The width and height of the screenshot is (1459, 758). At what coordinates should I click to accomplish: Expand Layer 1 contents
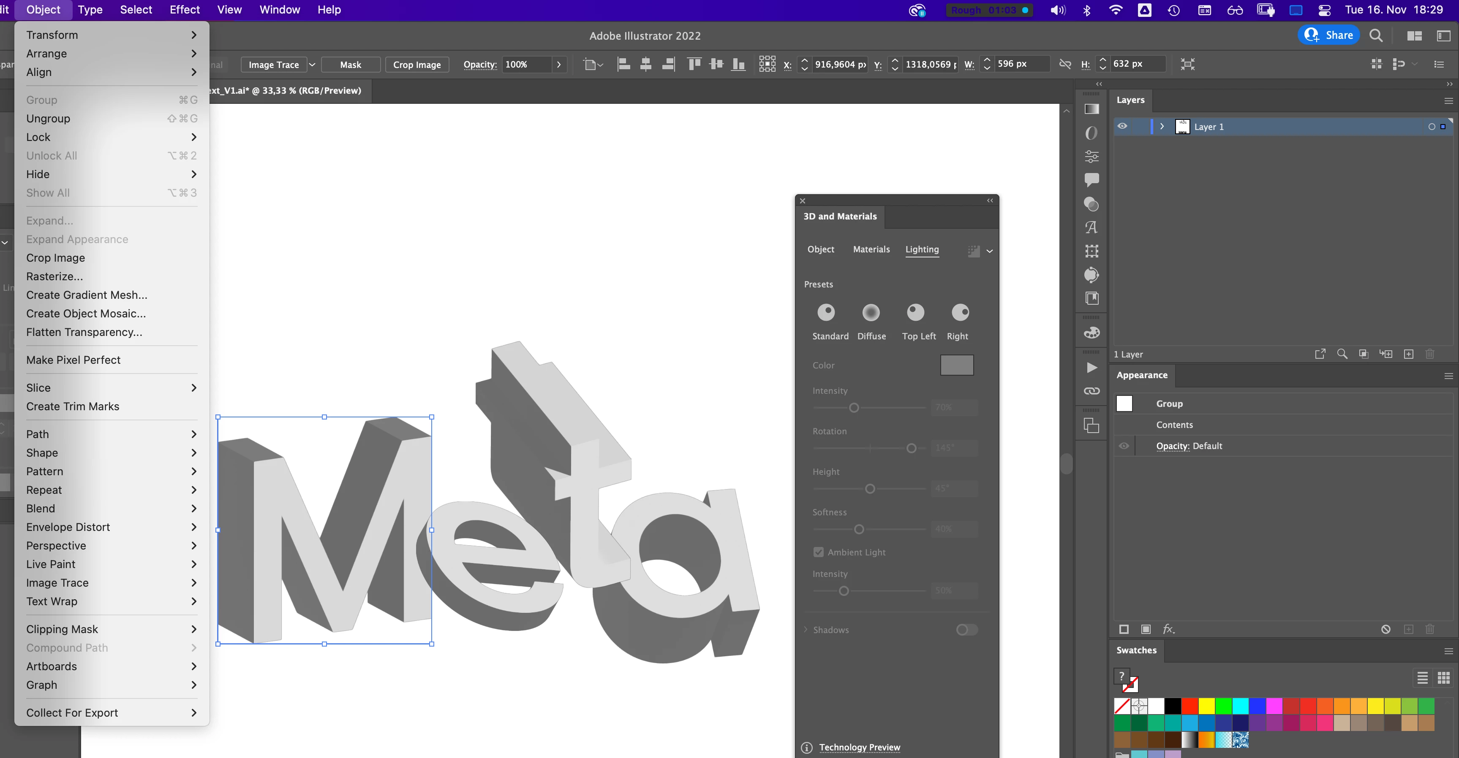(1162, 126)
